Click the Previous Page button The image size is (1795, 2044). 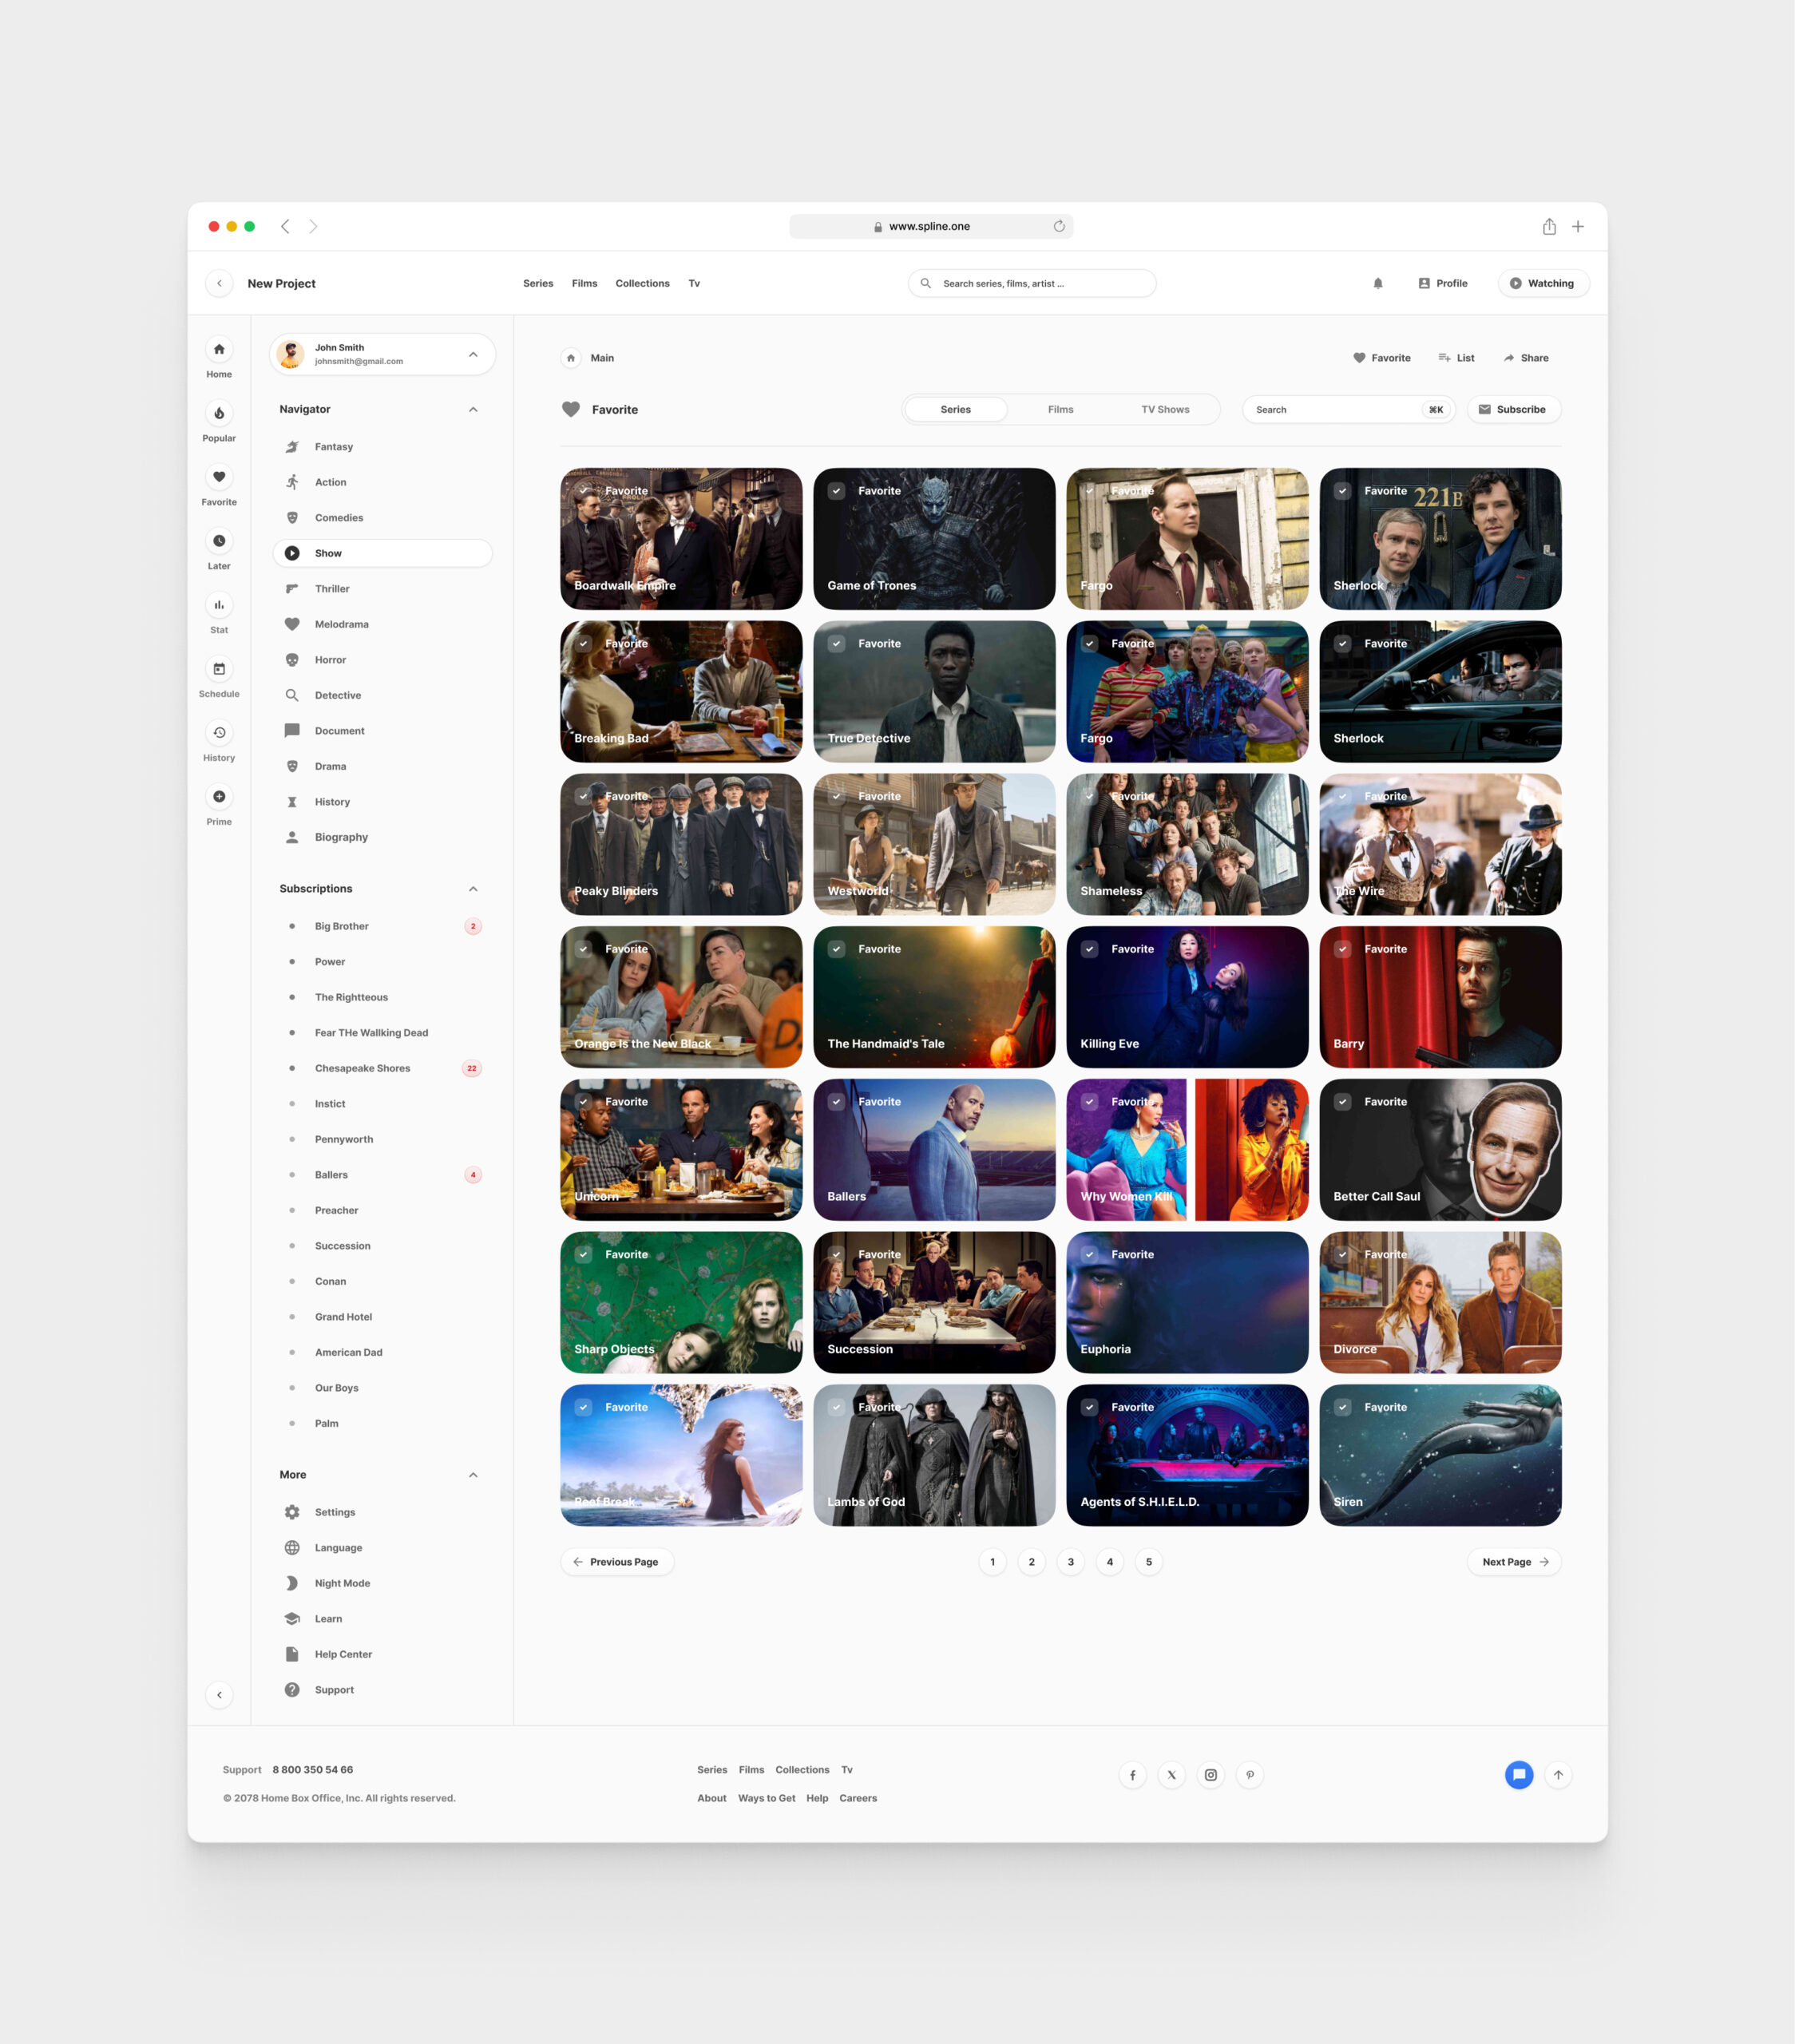616,1561
